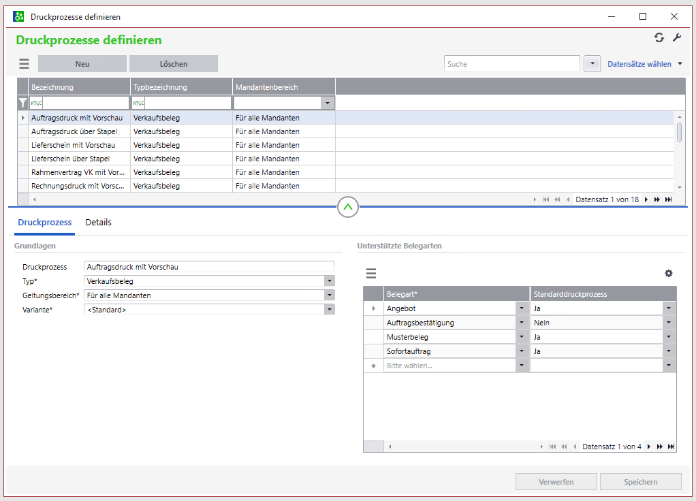Expand the Mandantenbereich filter dropdown

pyautogui.click(x=328, y=103)
